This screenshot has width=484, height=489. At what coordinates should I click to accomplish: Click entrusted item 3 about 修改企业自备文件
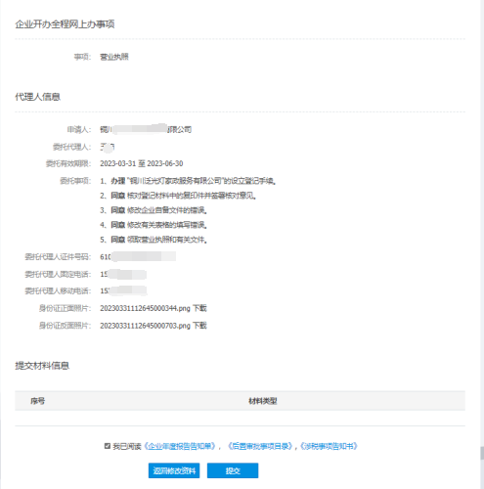tap(154, 210)
